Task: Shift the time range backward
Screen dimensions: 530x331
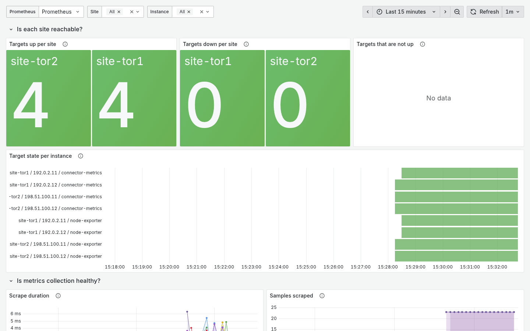Action: point(368,12)
